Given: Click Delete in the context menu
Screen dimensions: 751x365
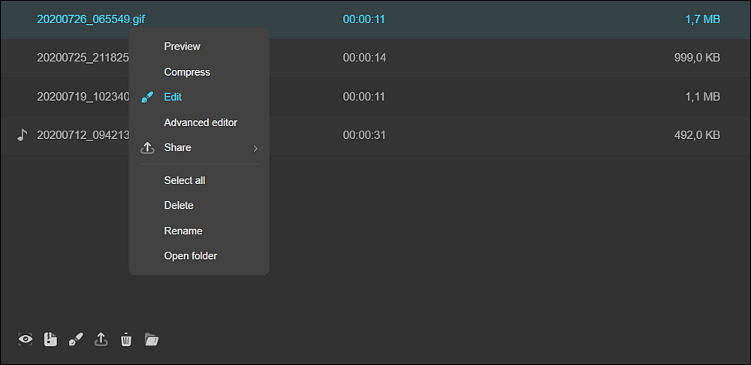Looking at the screenshot, I should (179, 206).
